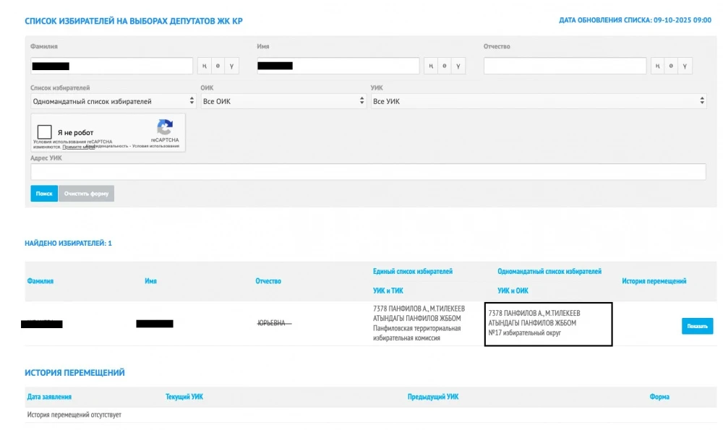Click the Фамилия column header in results
Image resolution: width=723 pixels, height=430 pixels.
coord(40,281)
